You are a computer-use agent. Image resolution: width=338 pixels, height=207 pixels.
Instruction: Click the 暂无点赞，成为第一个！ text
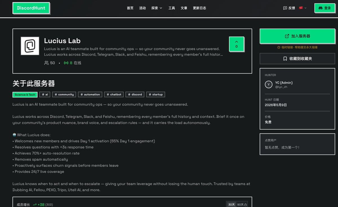(x=282, y=147)
